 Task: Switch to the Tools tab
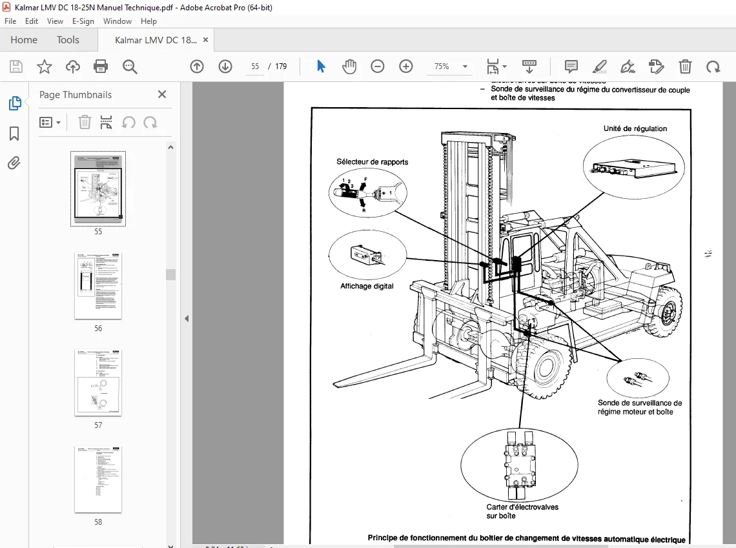coord(68,40)
